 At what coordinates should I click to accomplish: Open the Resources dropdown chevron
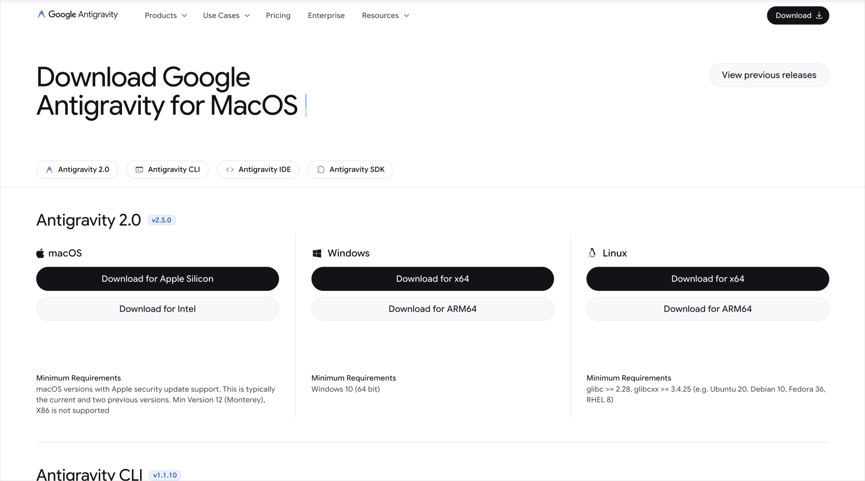pyautogui.click(x=406, y=15)
